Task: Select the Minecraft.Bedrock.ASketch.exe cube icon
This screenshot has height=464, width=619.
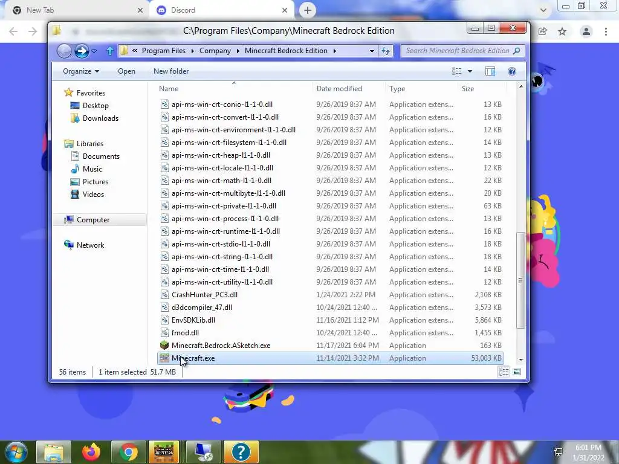Action: tap(164, 346)
